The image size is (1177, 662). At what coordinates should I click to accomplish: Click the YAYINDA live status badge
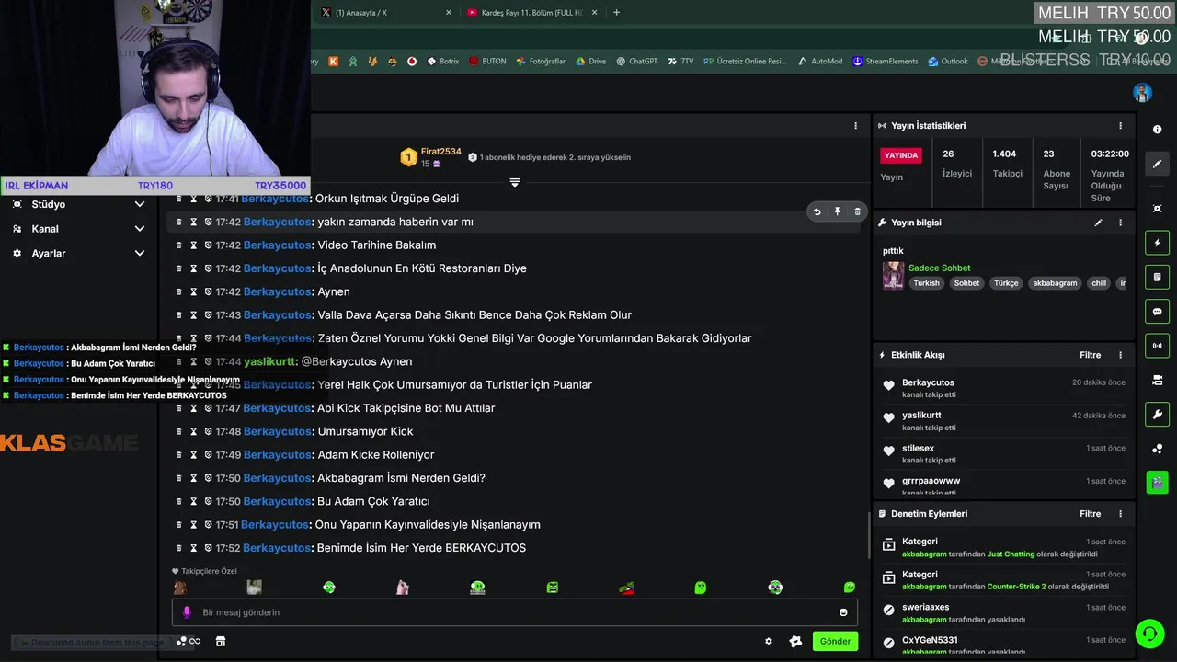point(901,155)
